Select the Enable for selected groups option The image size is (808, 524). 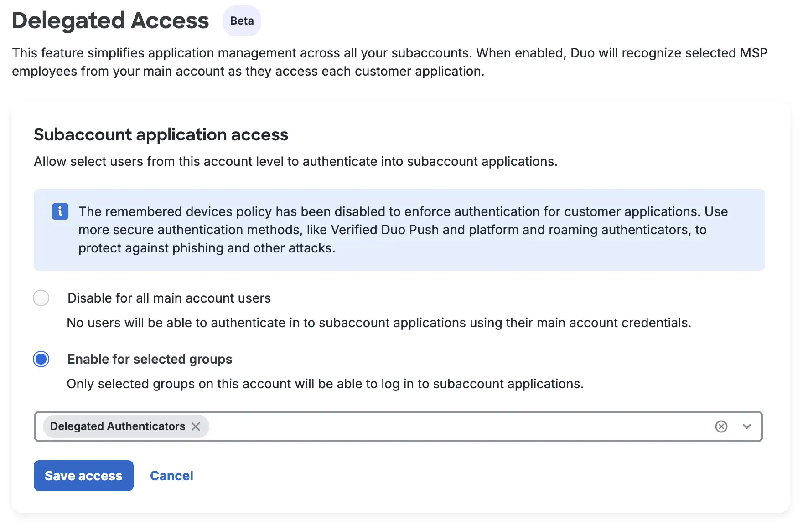(41, 359)
